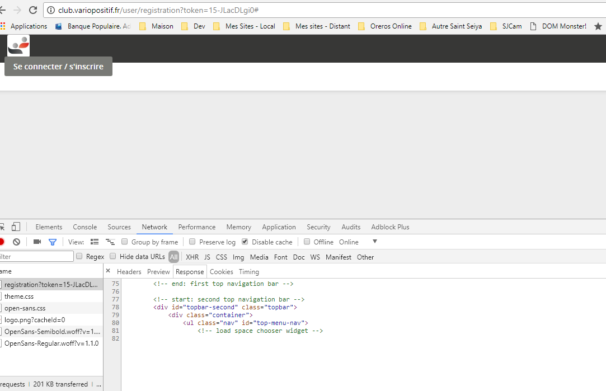Viewport: 606px width, 391px height.
Task: Open the Mes sites - Distant folder
Action: (x=317, y=26)
